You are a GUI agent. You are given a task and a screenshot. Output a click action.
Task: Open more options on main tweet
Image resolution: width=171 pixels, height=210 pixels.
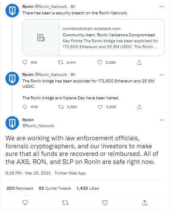[x=162, y=120]
